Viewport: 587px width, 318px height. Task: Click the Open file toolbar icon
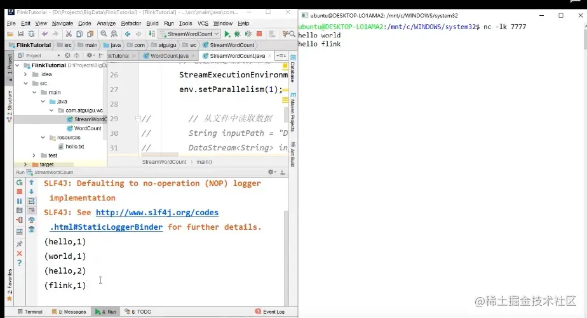pyautogui.click(x=10, y=34)
